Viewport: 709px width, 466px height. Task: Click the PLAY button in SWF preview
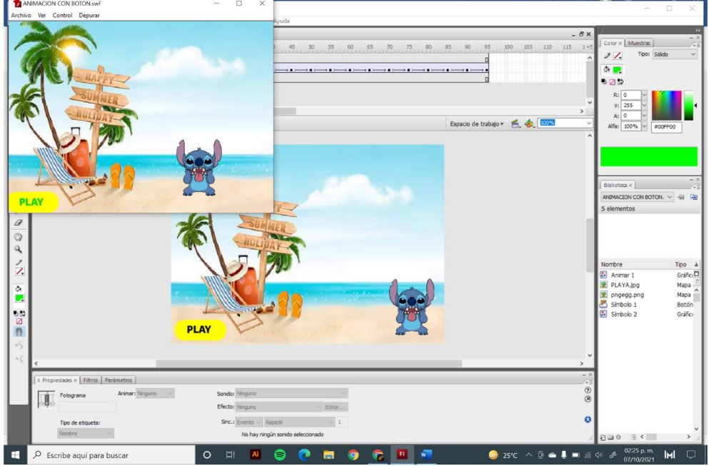pos(33,202)
